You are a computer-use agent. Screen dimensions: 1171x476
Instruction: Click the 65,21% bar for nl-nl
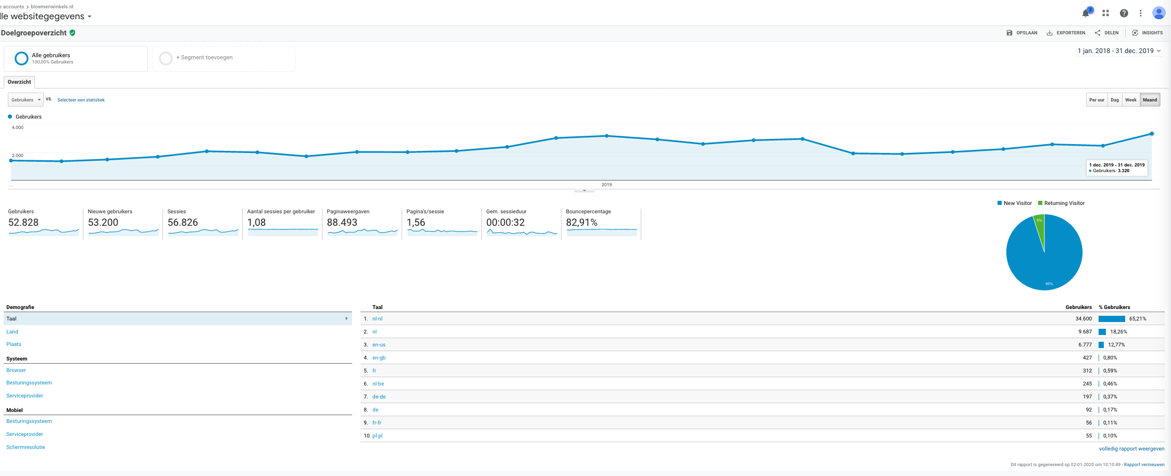[x=1112, y=318]
